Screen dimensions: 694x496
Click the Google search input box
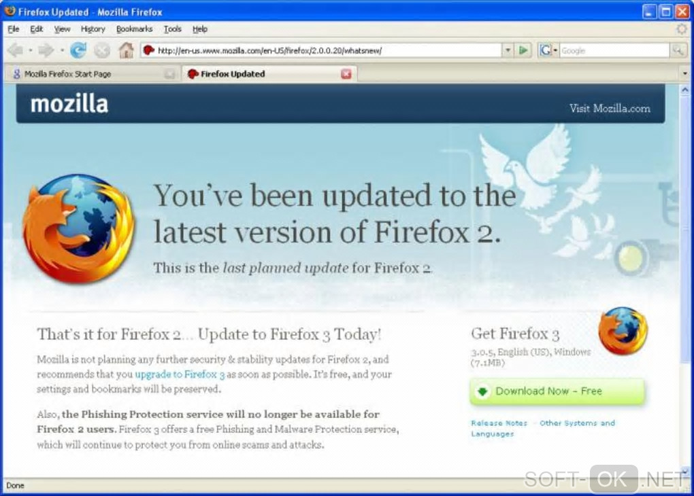[614, 50]
